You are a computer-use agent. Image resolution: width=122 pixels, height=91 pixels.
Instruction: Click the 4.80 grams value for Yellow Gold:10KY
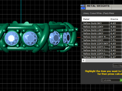click(x=113, y=27)
